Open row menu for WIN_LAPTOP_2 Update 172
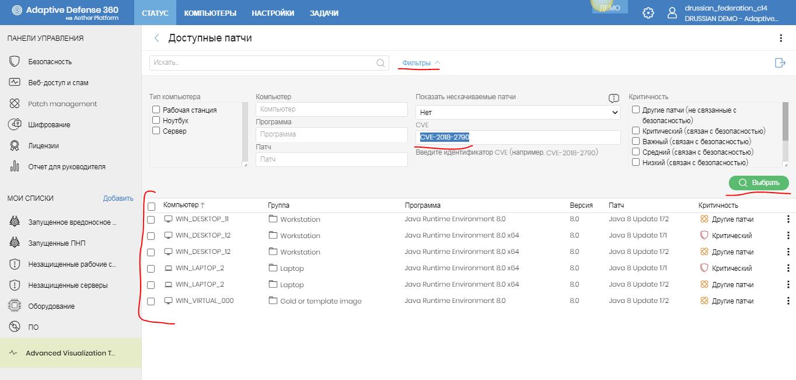Screen dimensions: 796x380 (x=788, y=285)
